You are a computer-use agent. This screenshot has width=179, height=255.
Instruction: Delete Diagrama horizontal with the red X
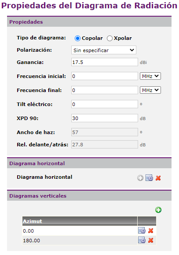pos(158,178)
